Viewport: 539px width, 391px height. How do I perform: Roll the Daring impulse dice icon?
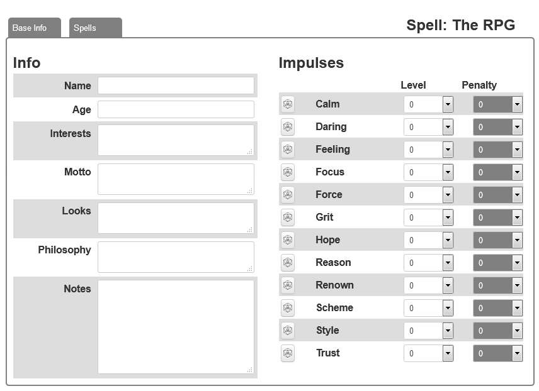(288, 127)
